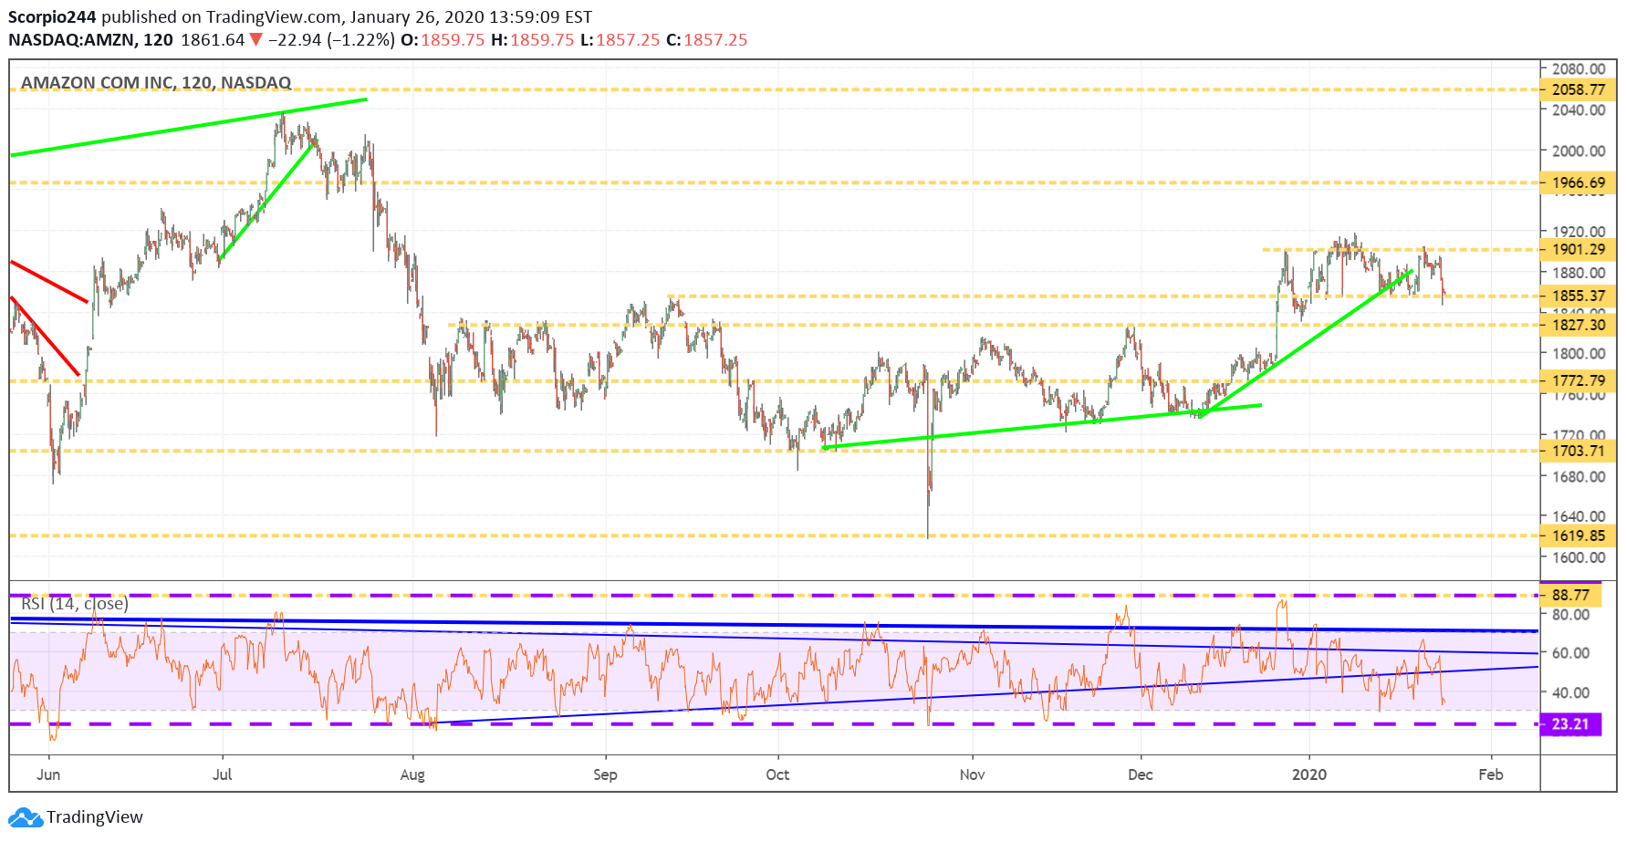The width and height of the screenshot is (1626, 842).
Task: Click the Dec label on time axis
Action: pos(1140,774)
